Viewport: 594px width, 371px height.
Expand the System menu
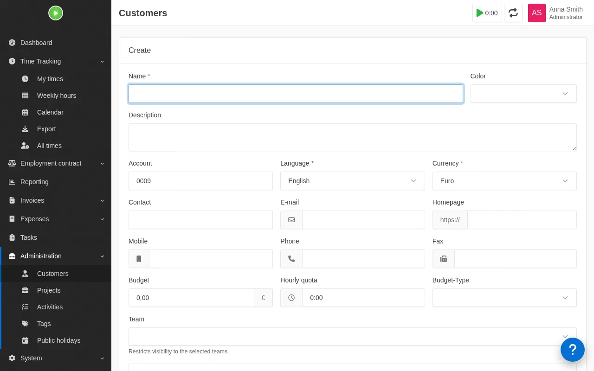[x=56, y=358]
